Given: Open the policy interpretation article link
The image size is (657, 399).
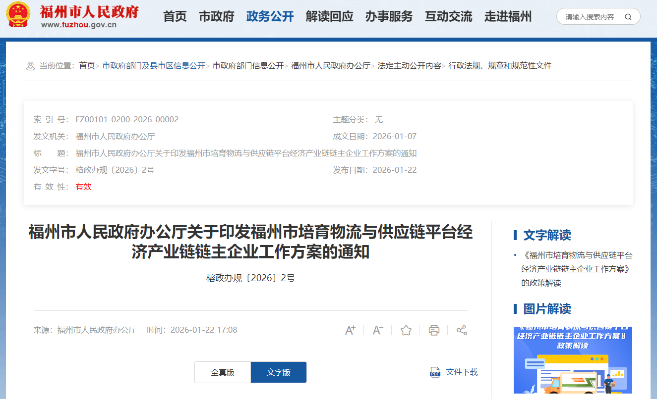Looking at the screenshot, I should [576, 269].
